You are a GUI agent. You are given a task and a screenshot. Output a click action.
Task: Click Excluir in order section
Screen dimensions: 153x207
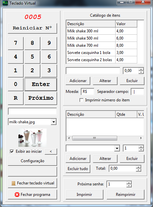tap(132, 159)
